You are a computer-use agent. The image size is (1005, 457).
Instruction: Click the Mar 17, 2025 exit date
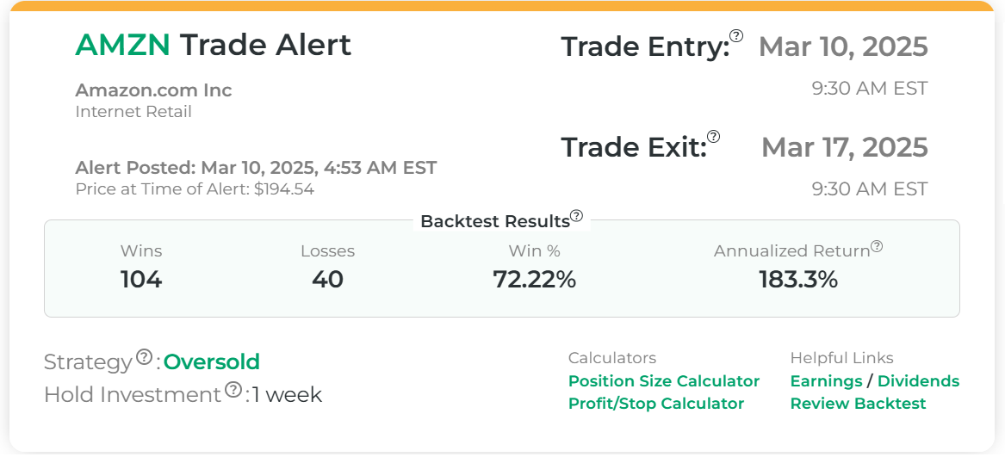tap(845, 147)
